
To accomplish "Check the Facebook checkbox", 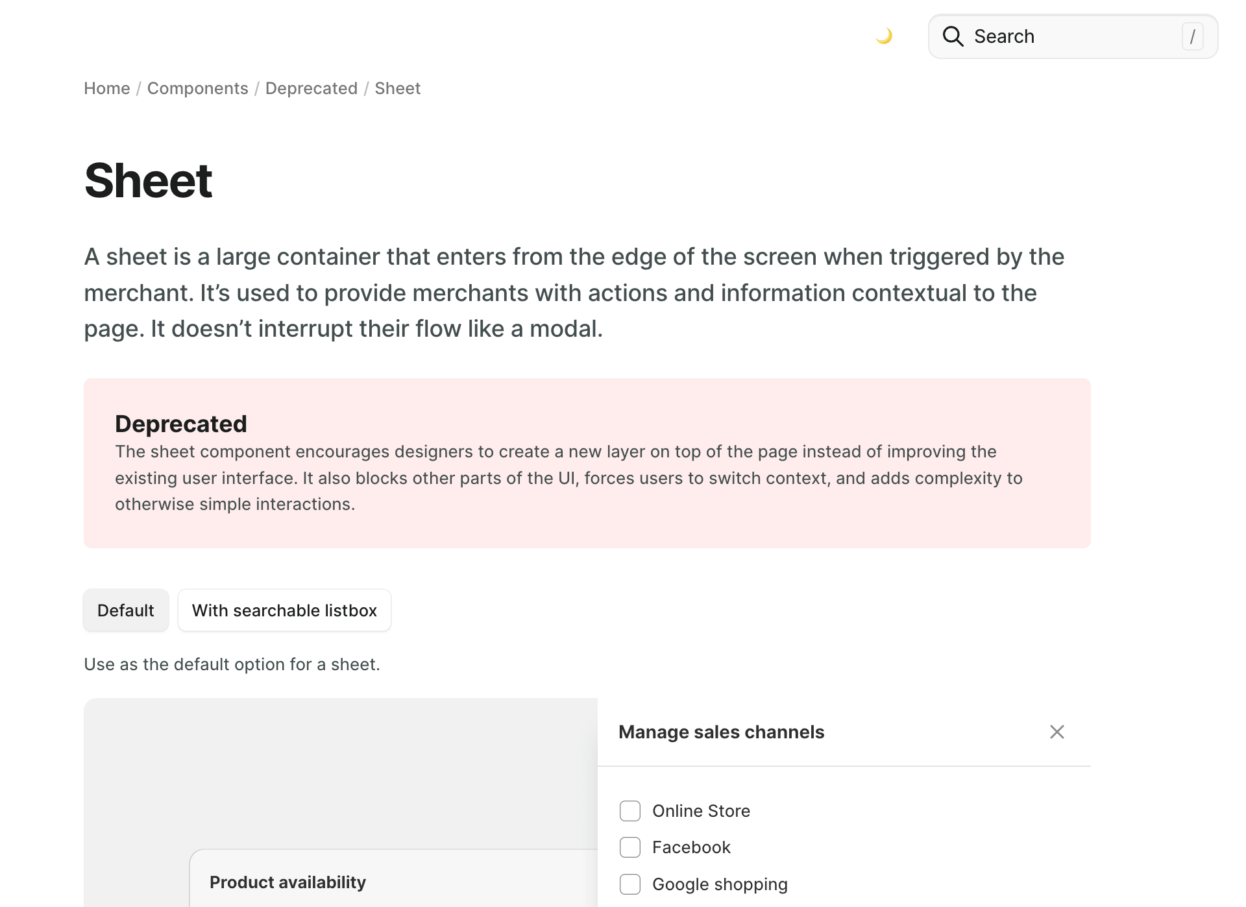I will click(630, 847).
